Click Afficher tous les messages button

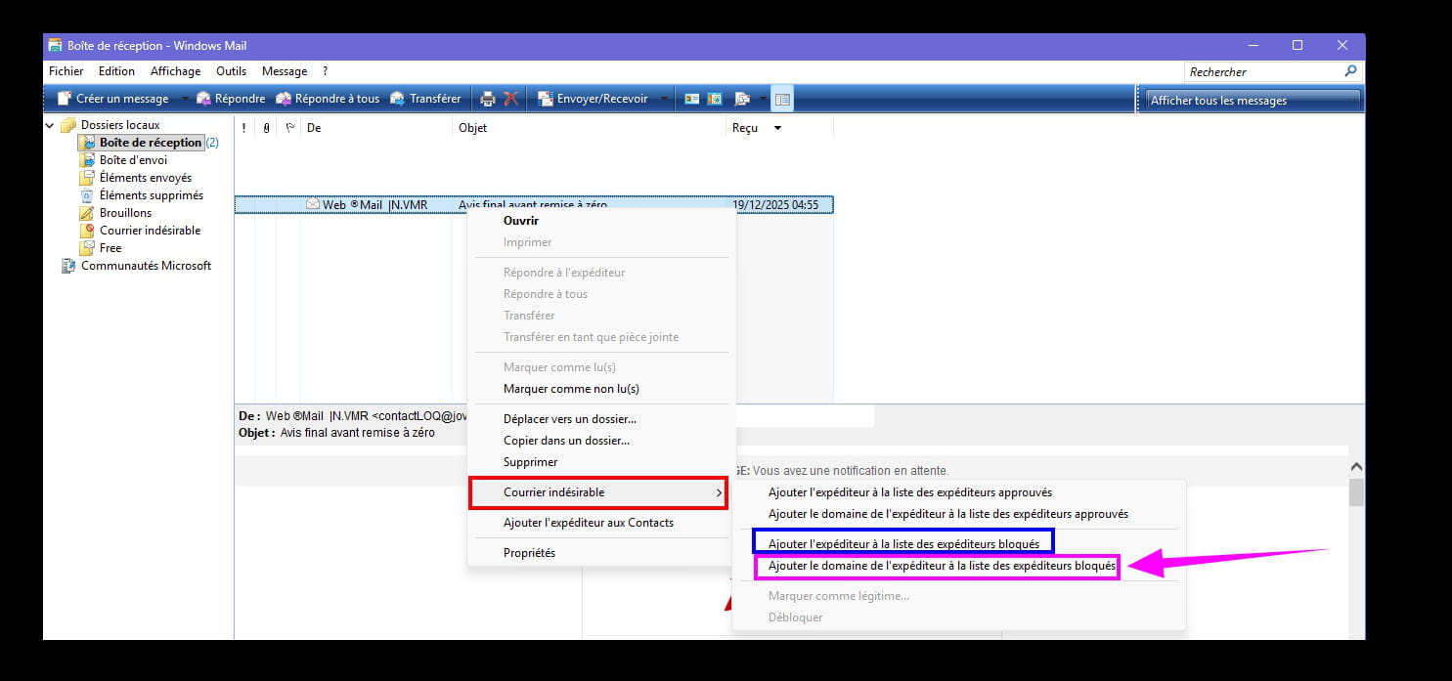1248,100
